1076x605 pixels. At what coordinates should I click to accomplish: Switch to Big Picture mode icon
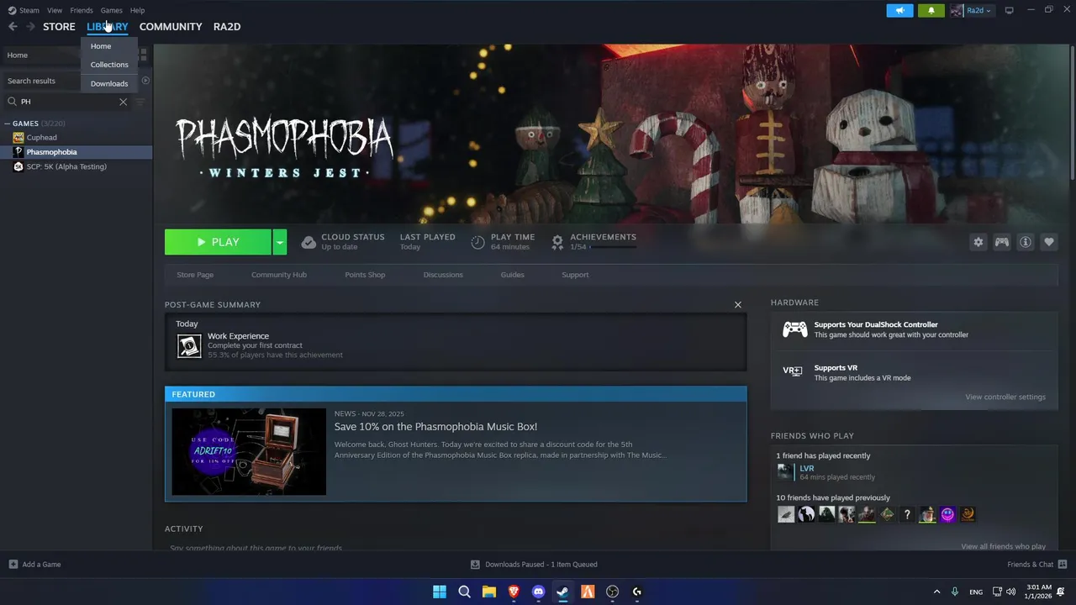1010,10
